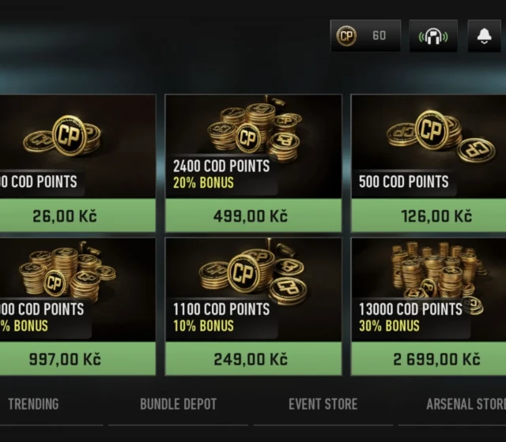Go to the Event Store tab
The height and width of the screenshot is (442, 506).
[x=323, y=404]
